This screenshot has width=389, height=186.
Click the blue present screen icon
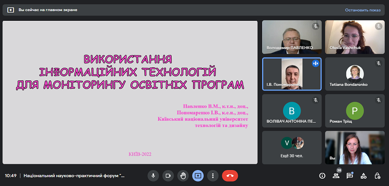coord(198,176)
